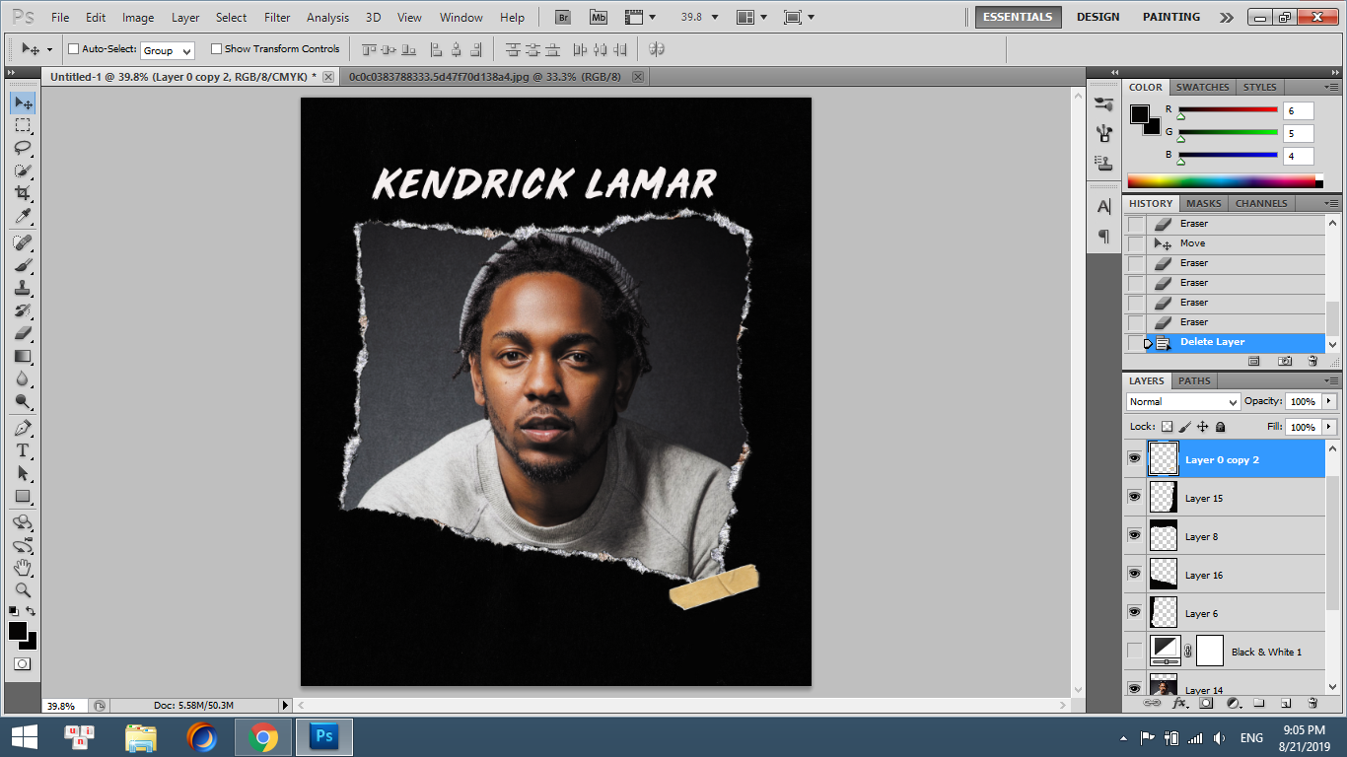Open the Layer menu

pos(185,18)
